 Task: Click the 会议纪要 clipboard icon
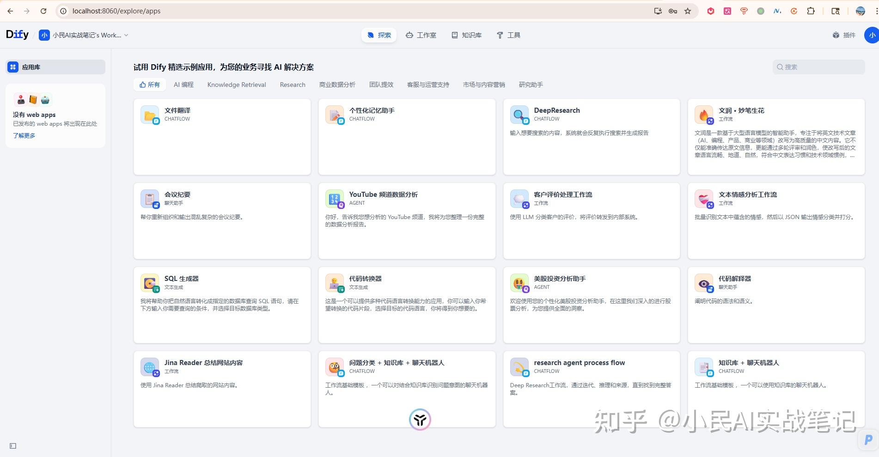tap(150, 199)
